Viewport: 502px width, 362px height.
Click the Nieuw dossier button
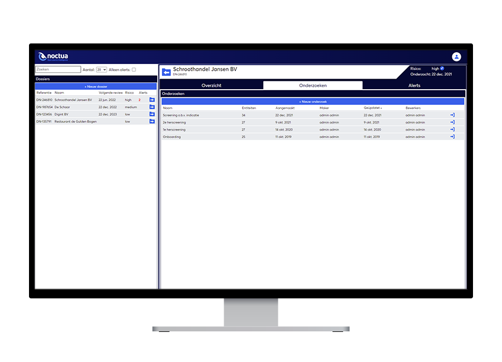[x=96, y=86]
